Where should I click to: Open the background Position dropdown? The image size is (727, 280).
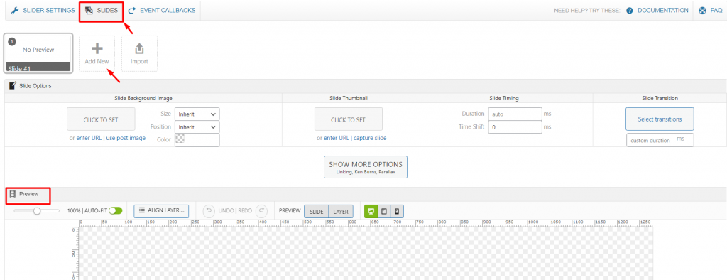pos(197,126)
